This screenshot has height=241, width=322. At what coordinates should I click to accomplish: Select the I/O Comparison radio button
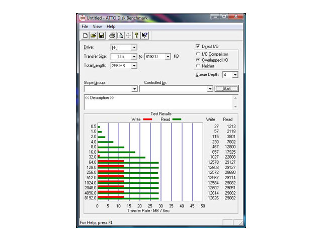point(198,54)
